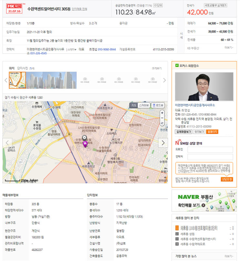Click the address 경기 수원시 권선구 세류동 1280
Viewport: 240px width, 261px height.
tap(24, 98)
